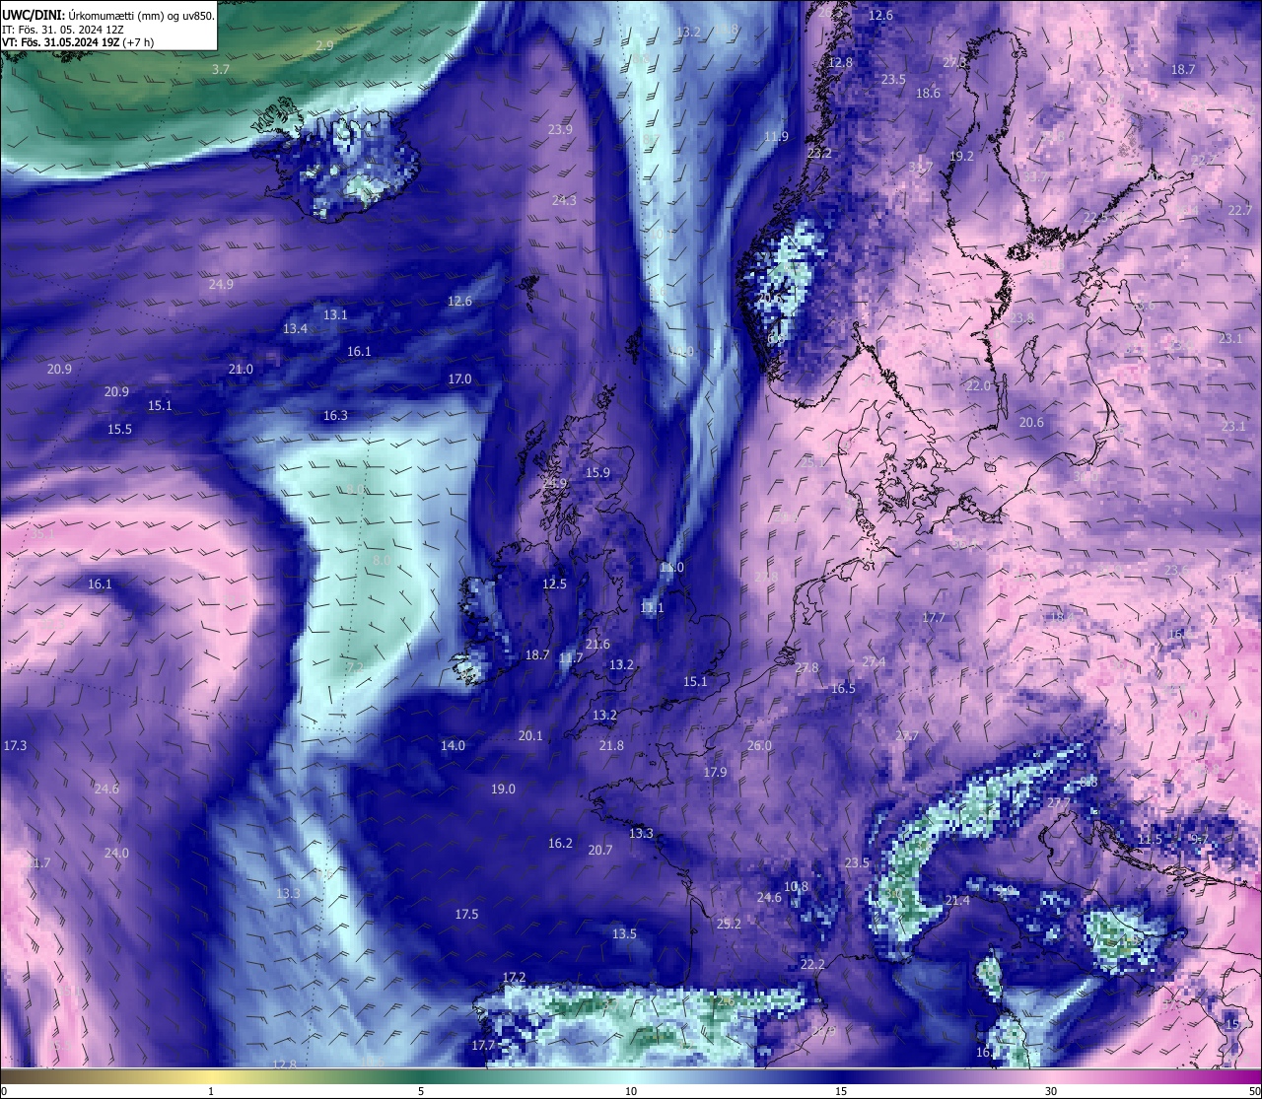1262x1099 pixels.
Task: Click the 12.5 value over the Irish Sea
Action: click(x=554, y=584)
